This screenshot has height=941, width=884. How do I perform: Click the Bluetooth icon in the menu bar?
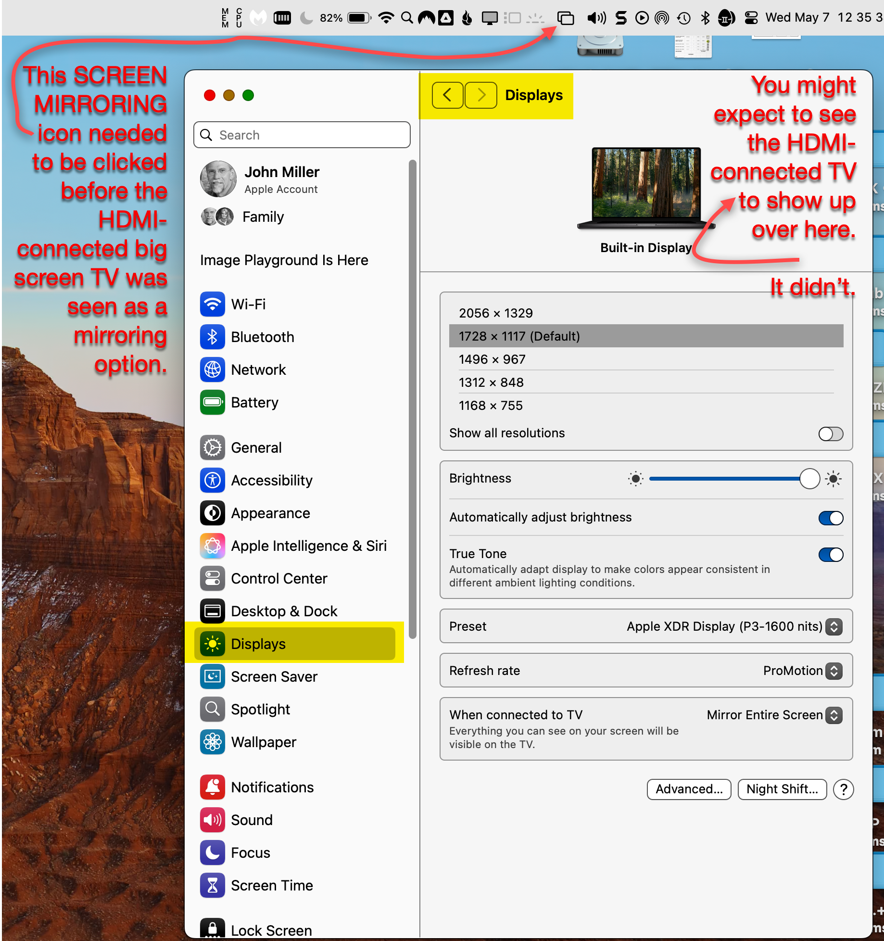[705, 18]
